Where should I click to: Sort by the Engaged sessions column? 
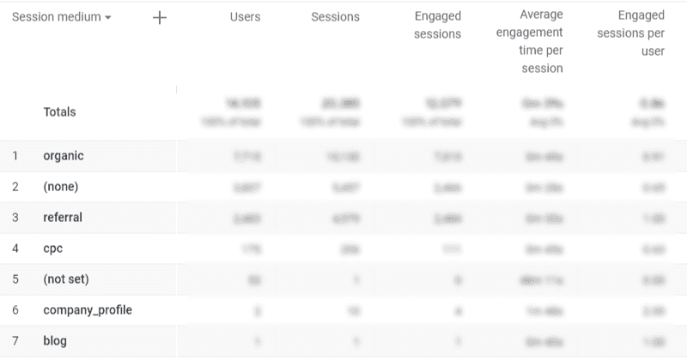coord(437,25)
